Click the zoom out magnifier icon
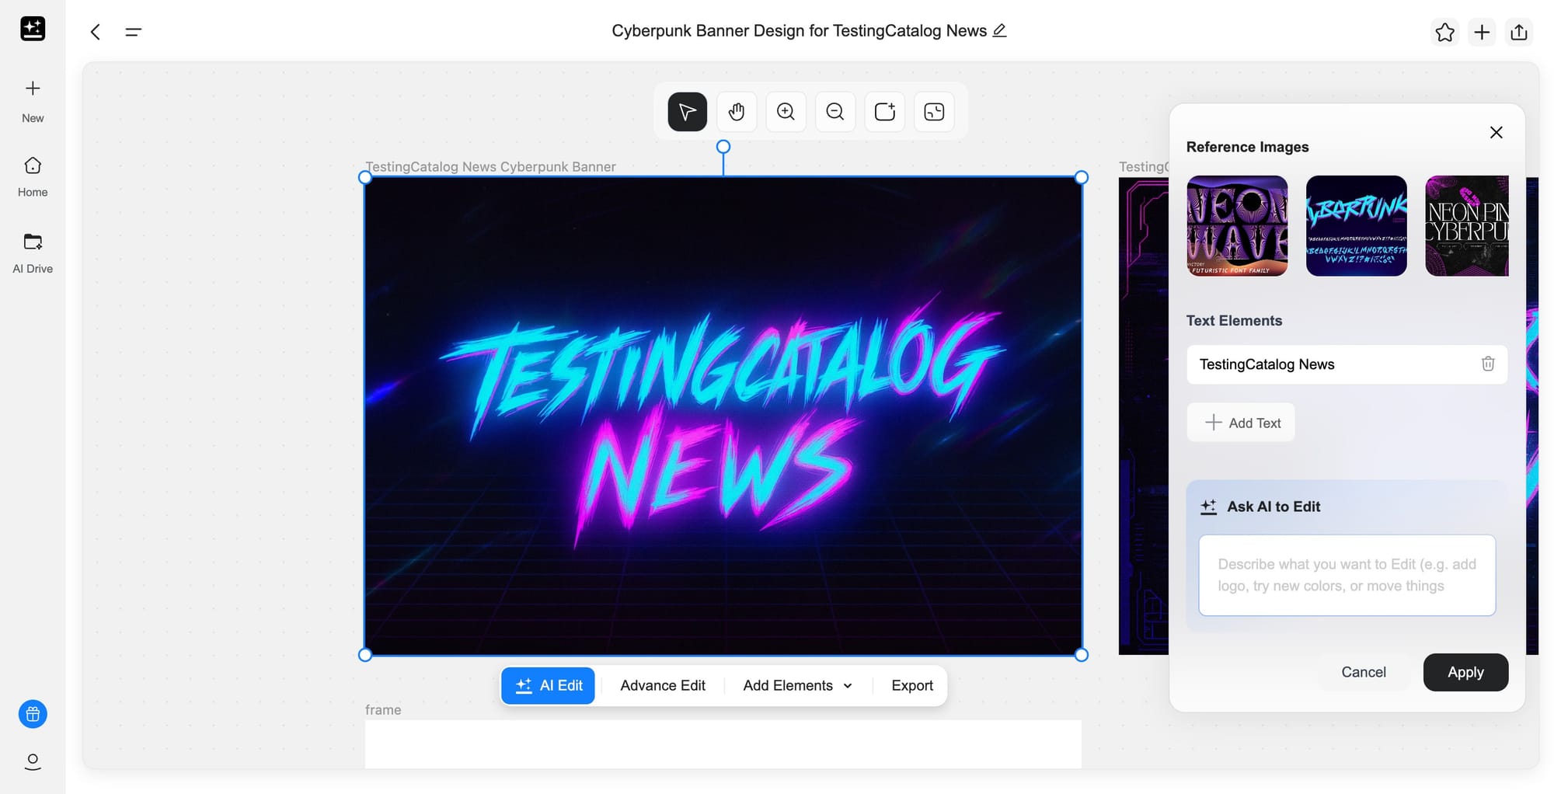 click(x=835, y=112)
